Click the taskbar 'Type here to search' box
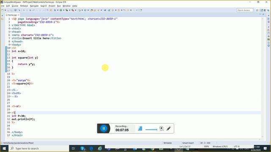This screenshot has height=152, width=271. tap(39, 148)
